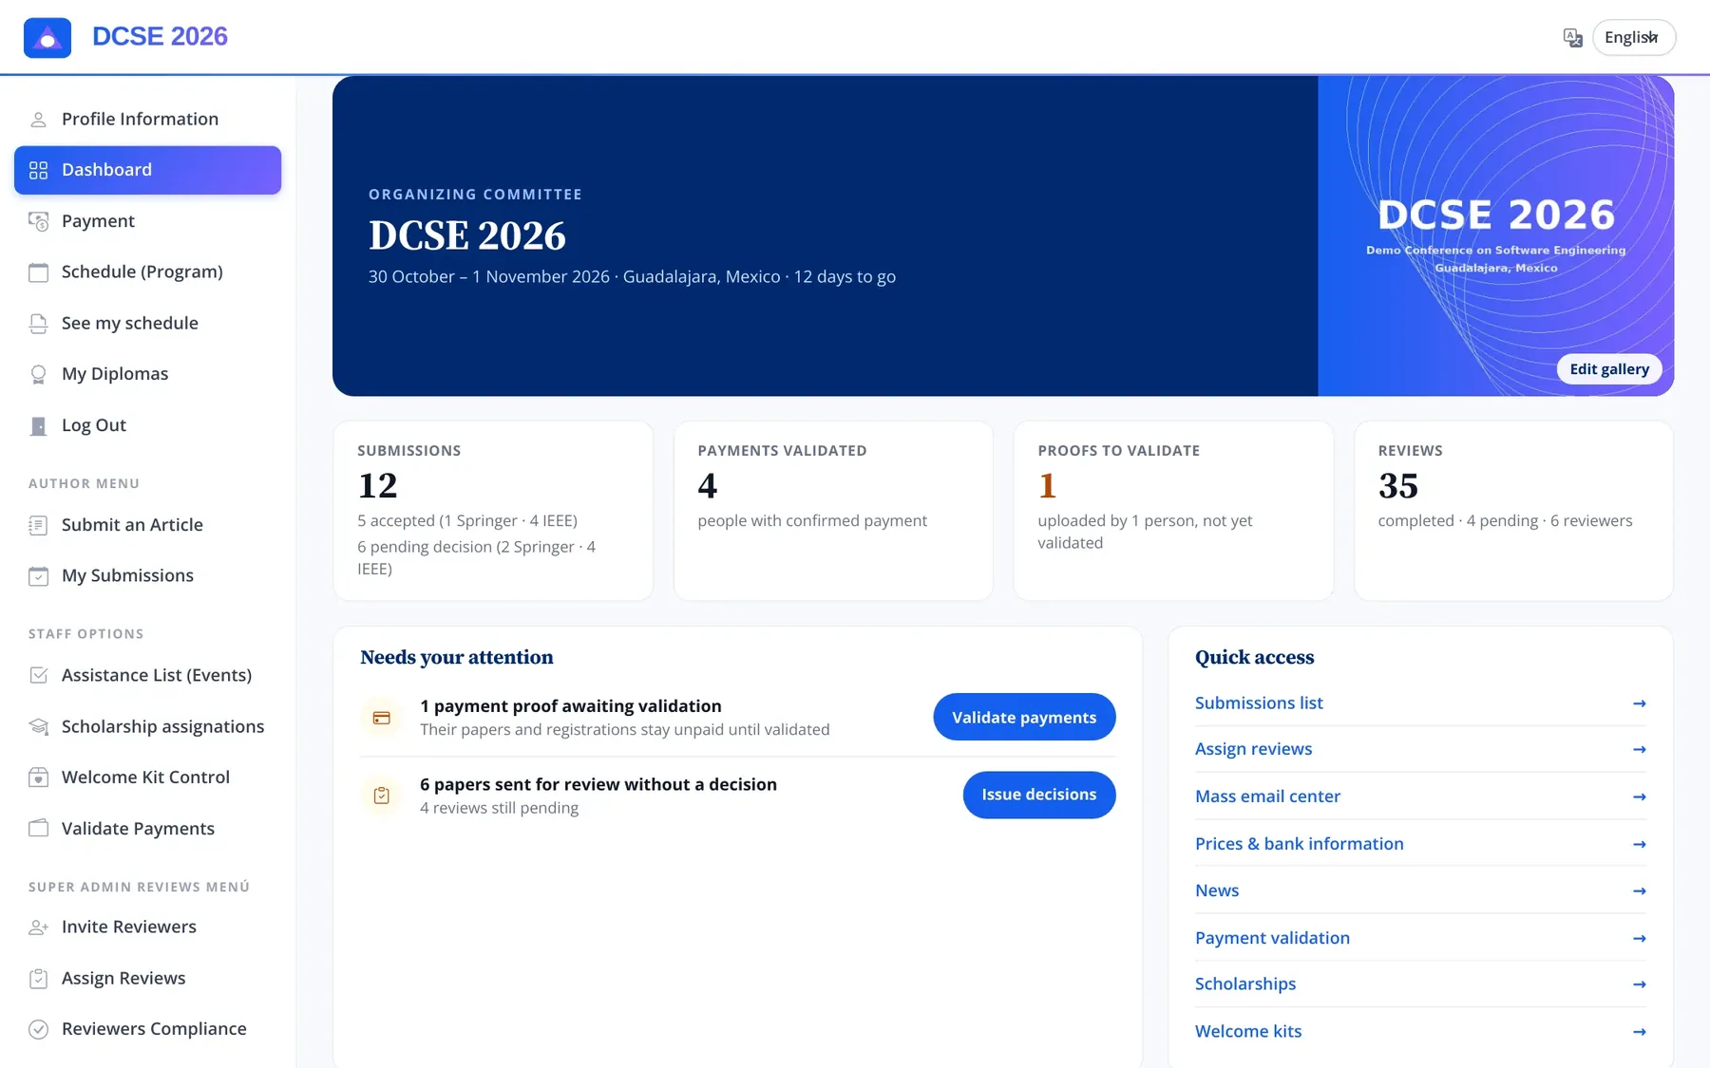Click the Submissions stat card

point(493,511)
